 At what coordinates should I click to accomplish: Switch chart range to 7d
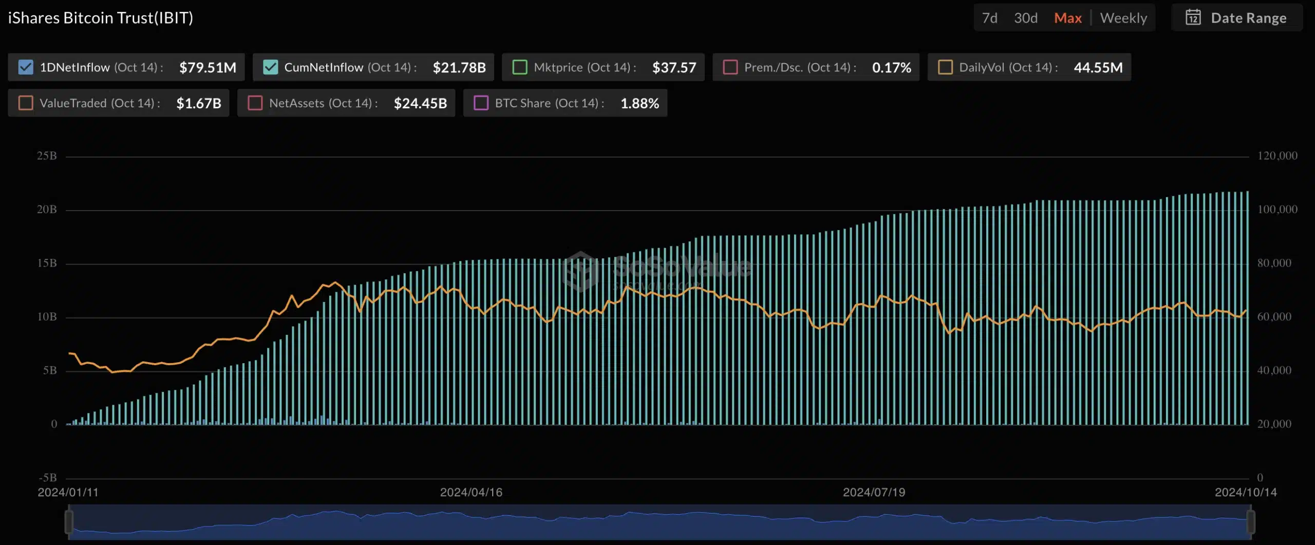(x=989, y=18)
